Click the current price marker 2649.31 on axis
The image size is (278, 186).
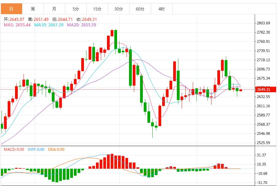pos(264,90)
